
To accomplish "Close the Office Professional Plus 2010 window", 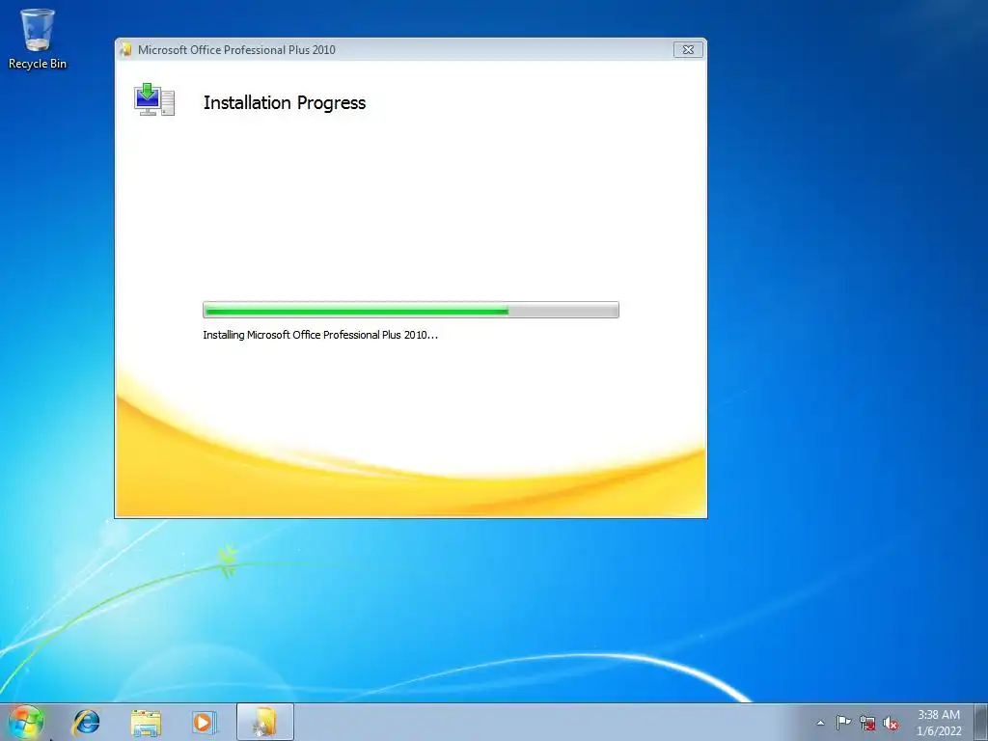I will pyautogui.click(x=688, y=50).
